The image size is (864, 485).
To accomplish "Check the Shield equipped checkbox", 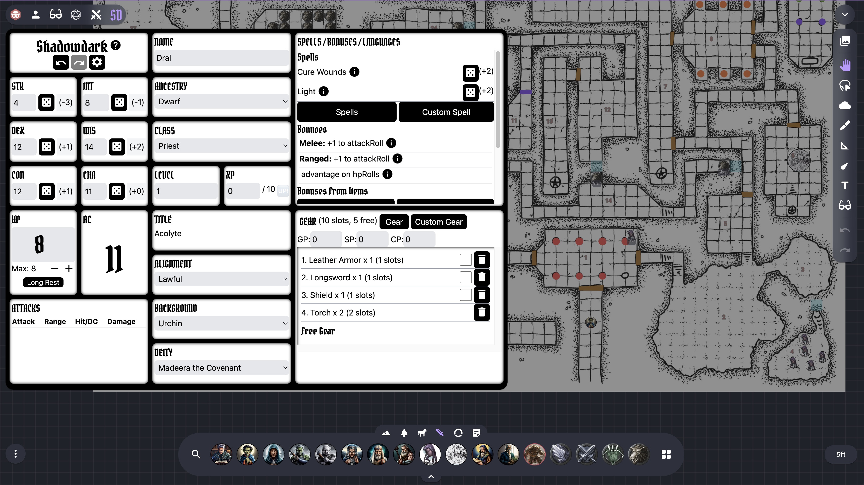I will [466, 295].
